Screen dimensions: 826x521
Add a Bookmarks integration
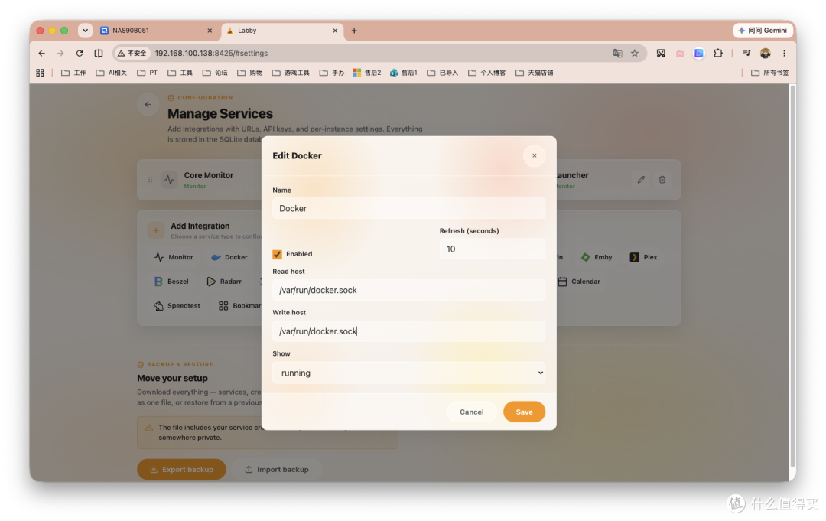[x=239, y=305]
